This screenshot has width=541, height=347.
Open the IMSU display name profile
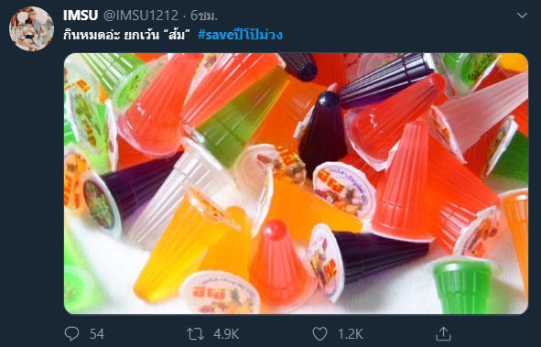81,16
